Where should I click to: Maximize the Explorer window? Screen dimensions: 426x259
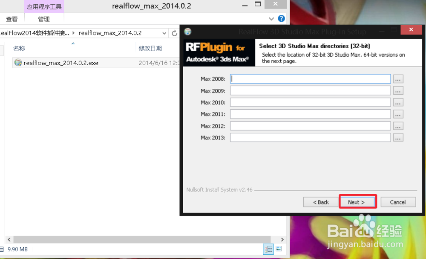[x=258, y=4]
